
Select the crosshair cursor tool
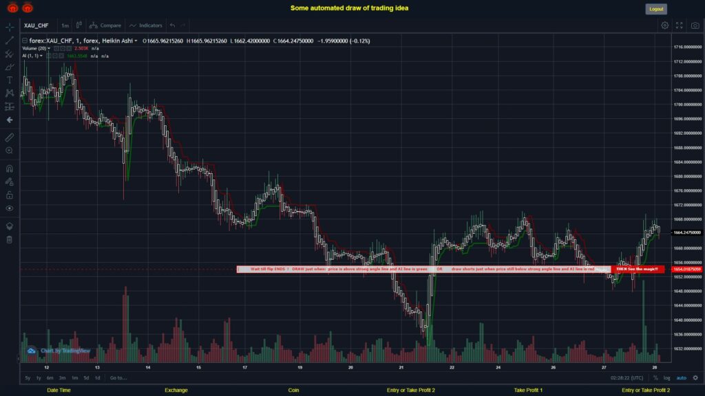click(10, 27)
